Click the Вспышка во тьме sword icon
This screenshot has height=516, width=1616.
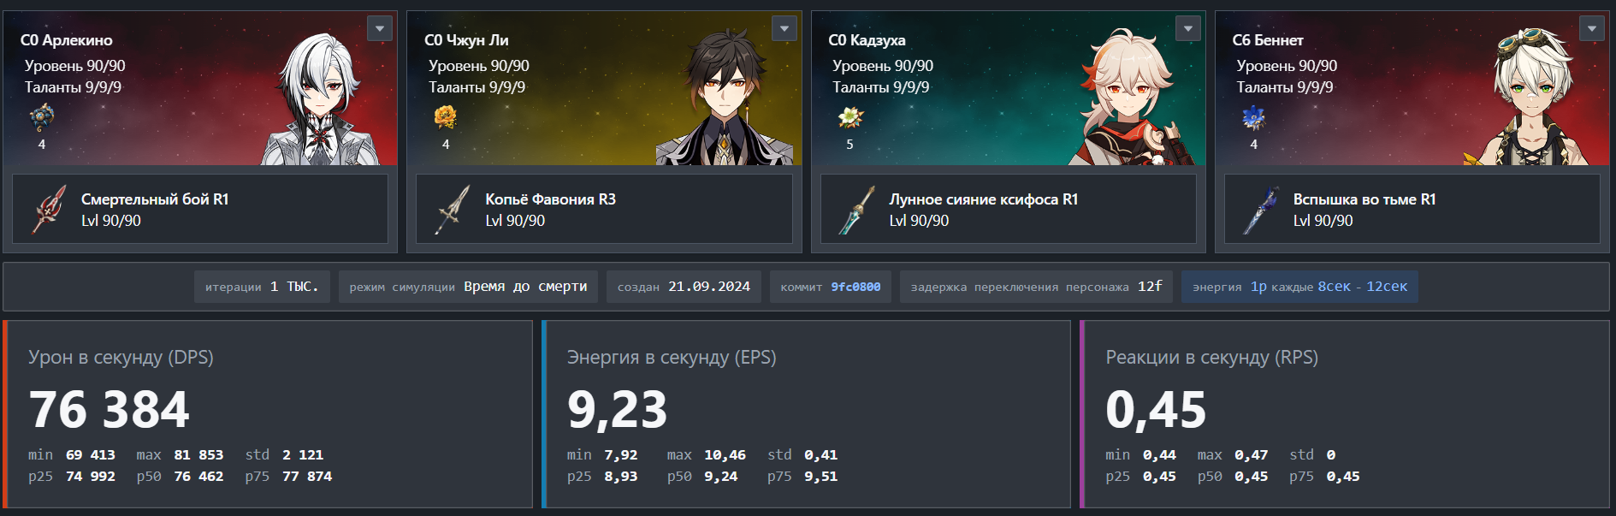point(1260,210)
